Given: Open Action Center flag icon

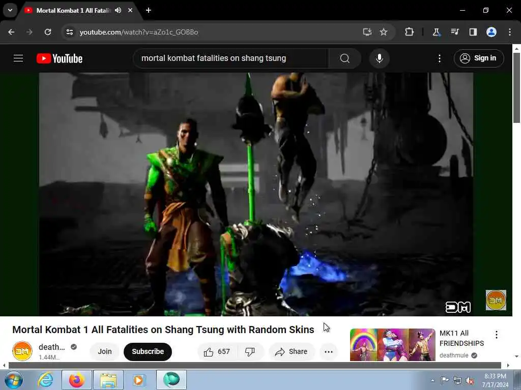Looking at the screenshot, I should pos(445,380).
